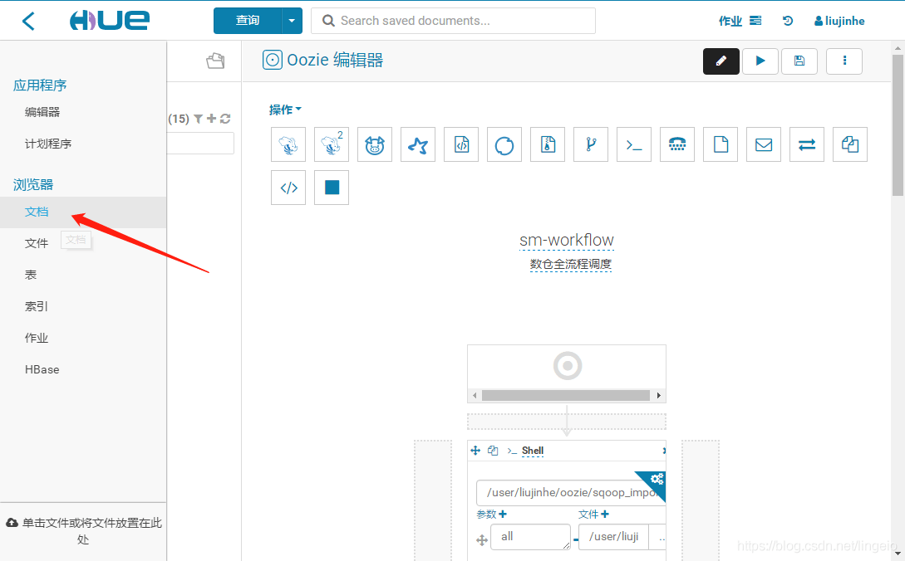Edit the 'all' argument field
The height and width of the screenshot is (561, 905).
[530, 537]
